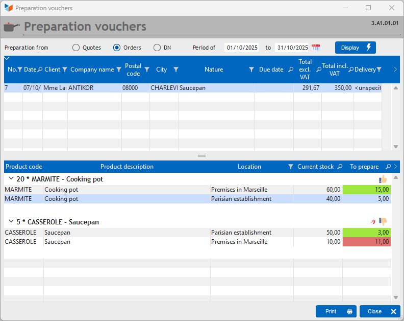
Task: Collapse the 20 * MARMITE group
Action: pyautogui.click(x=11, y=178)
